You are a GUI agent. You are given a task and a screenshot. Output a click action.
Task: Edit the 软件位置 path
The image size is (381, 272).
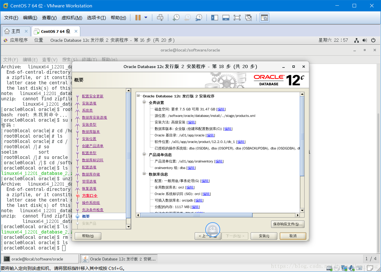241,142
